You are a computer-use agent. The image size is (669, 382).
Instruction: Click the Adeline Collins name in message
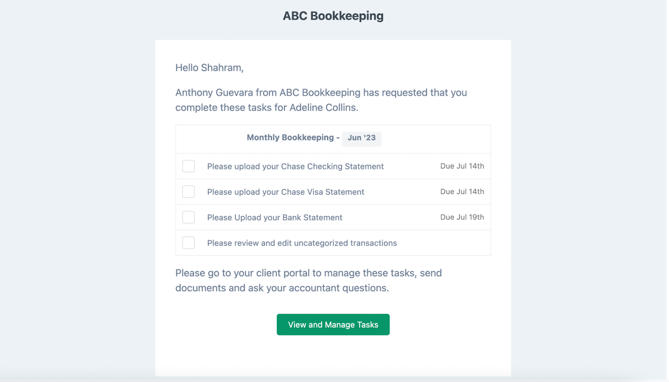tap(324, 107)
